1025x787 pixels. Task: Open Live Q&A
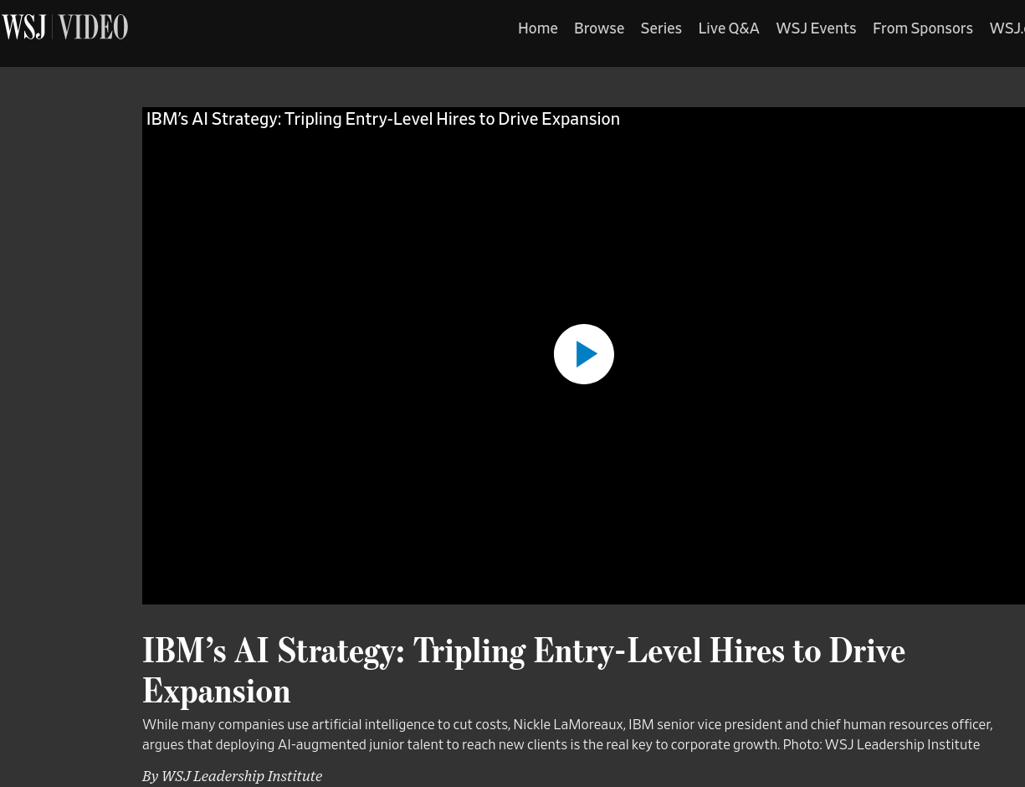[x=728, y=28]
